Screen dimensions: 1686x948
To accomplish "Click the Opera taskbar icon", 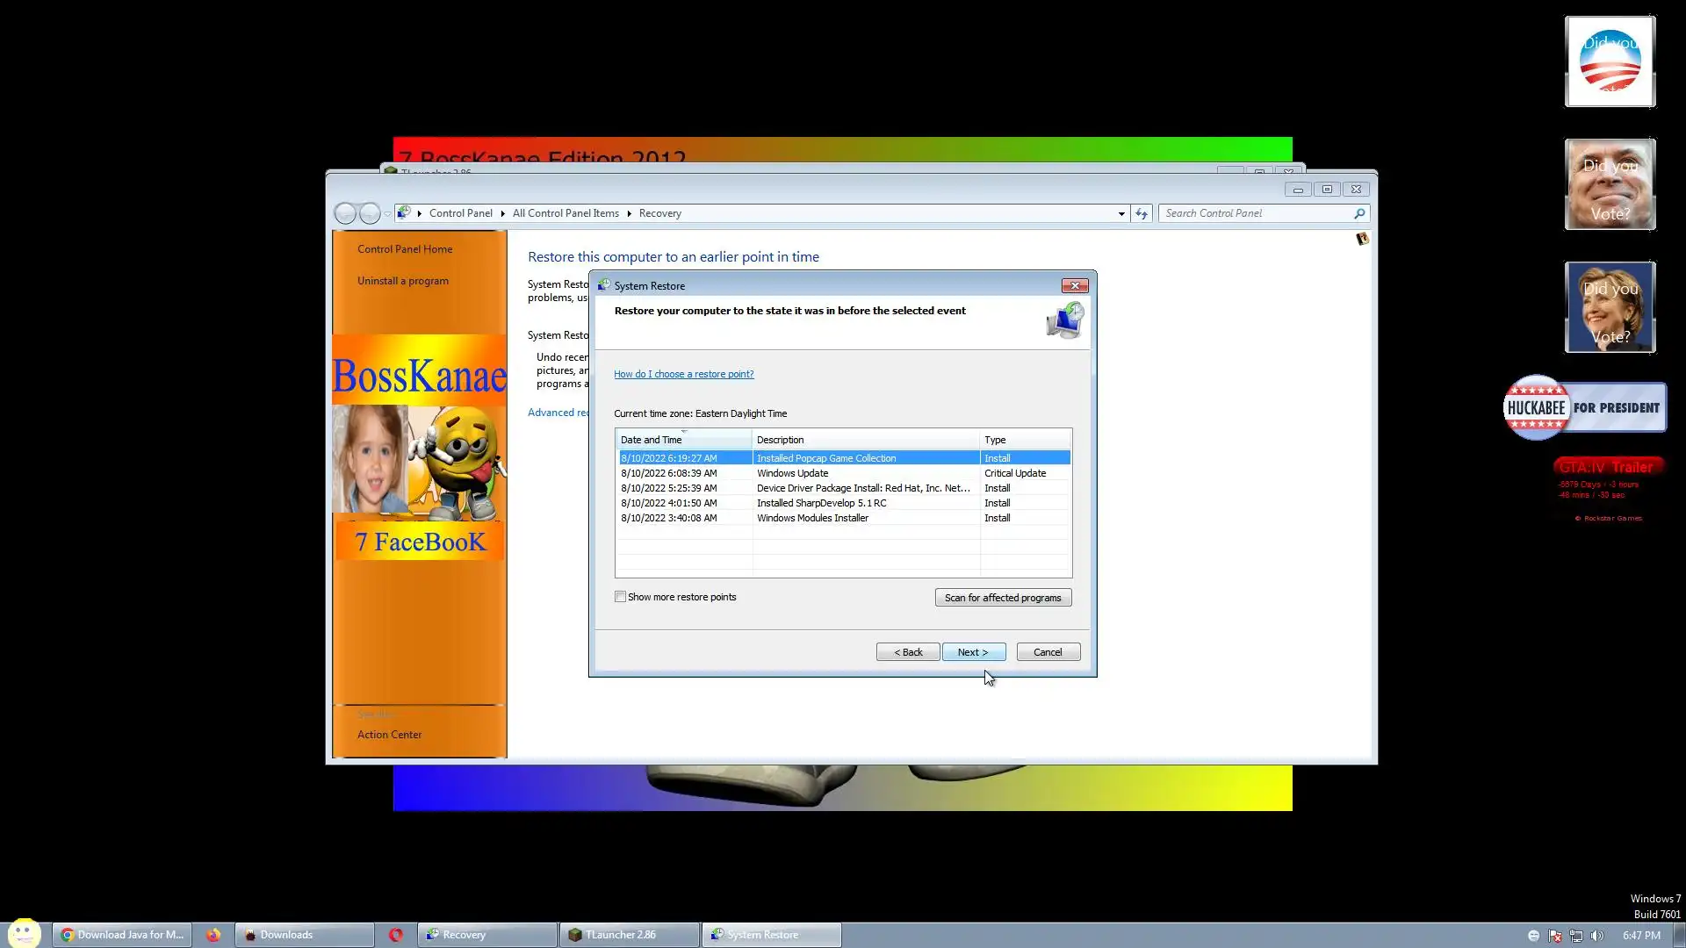I will (395, 935).
